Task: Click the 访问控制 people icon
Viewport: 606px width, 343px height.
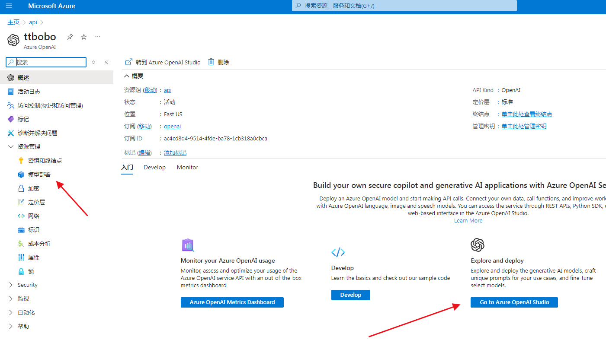Action: (x=11, y=105)
